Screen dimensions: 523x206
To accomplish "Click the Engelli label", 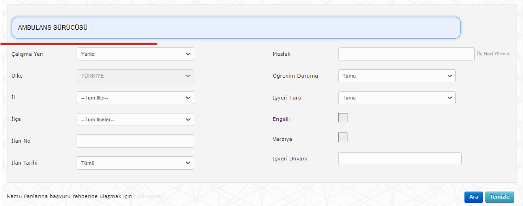I will click(x=281, y=119).
